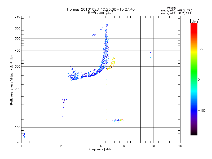Click the x-axis tick label '10'

pos(153,146)
